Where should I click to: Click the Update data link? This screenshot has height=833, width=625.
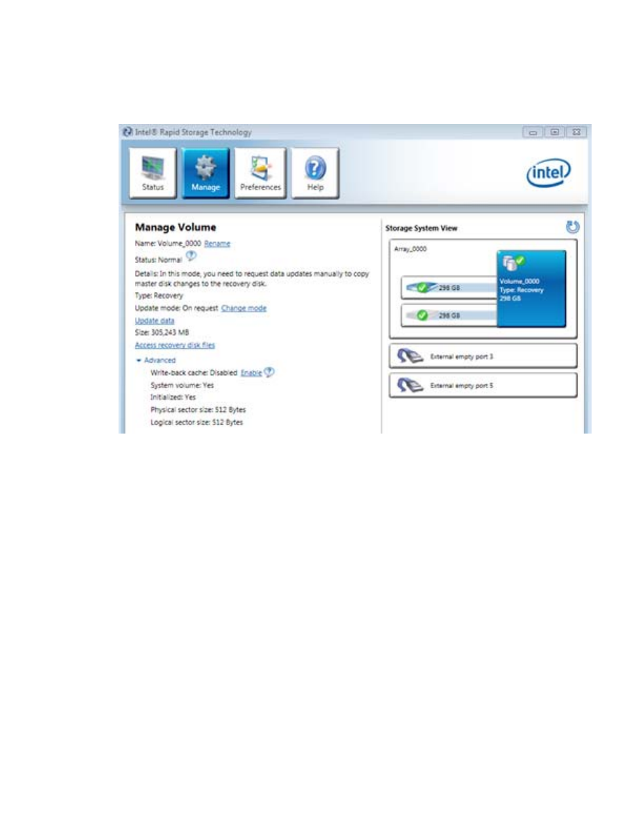(x=155, y=321)
